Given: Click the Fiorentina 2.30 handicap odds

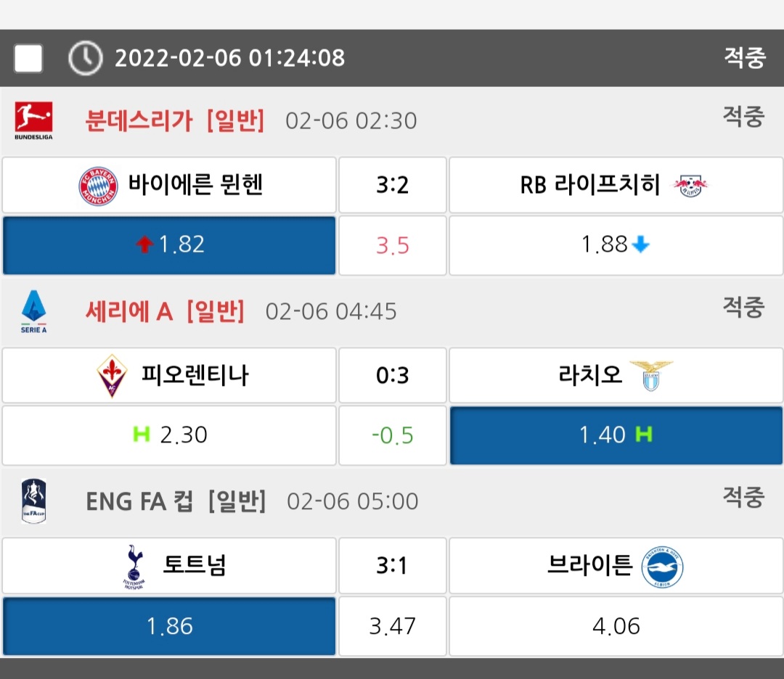Looking at the screenshot, I should pyautogui.click(x=169, y=435).
